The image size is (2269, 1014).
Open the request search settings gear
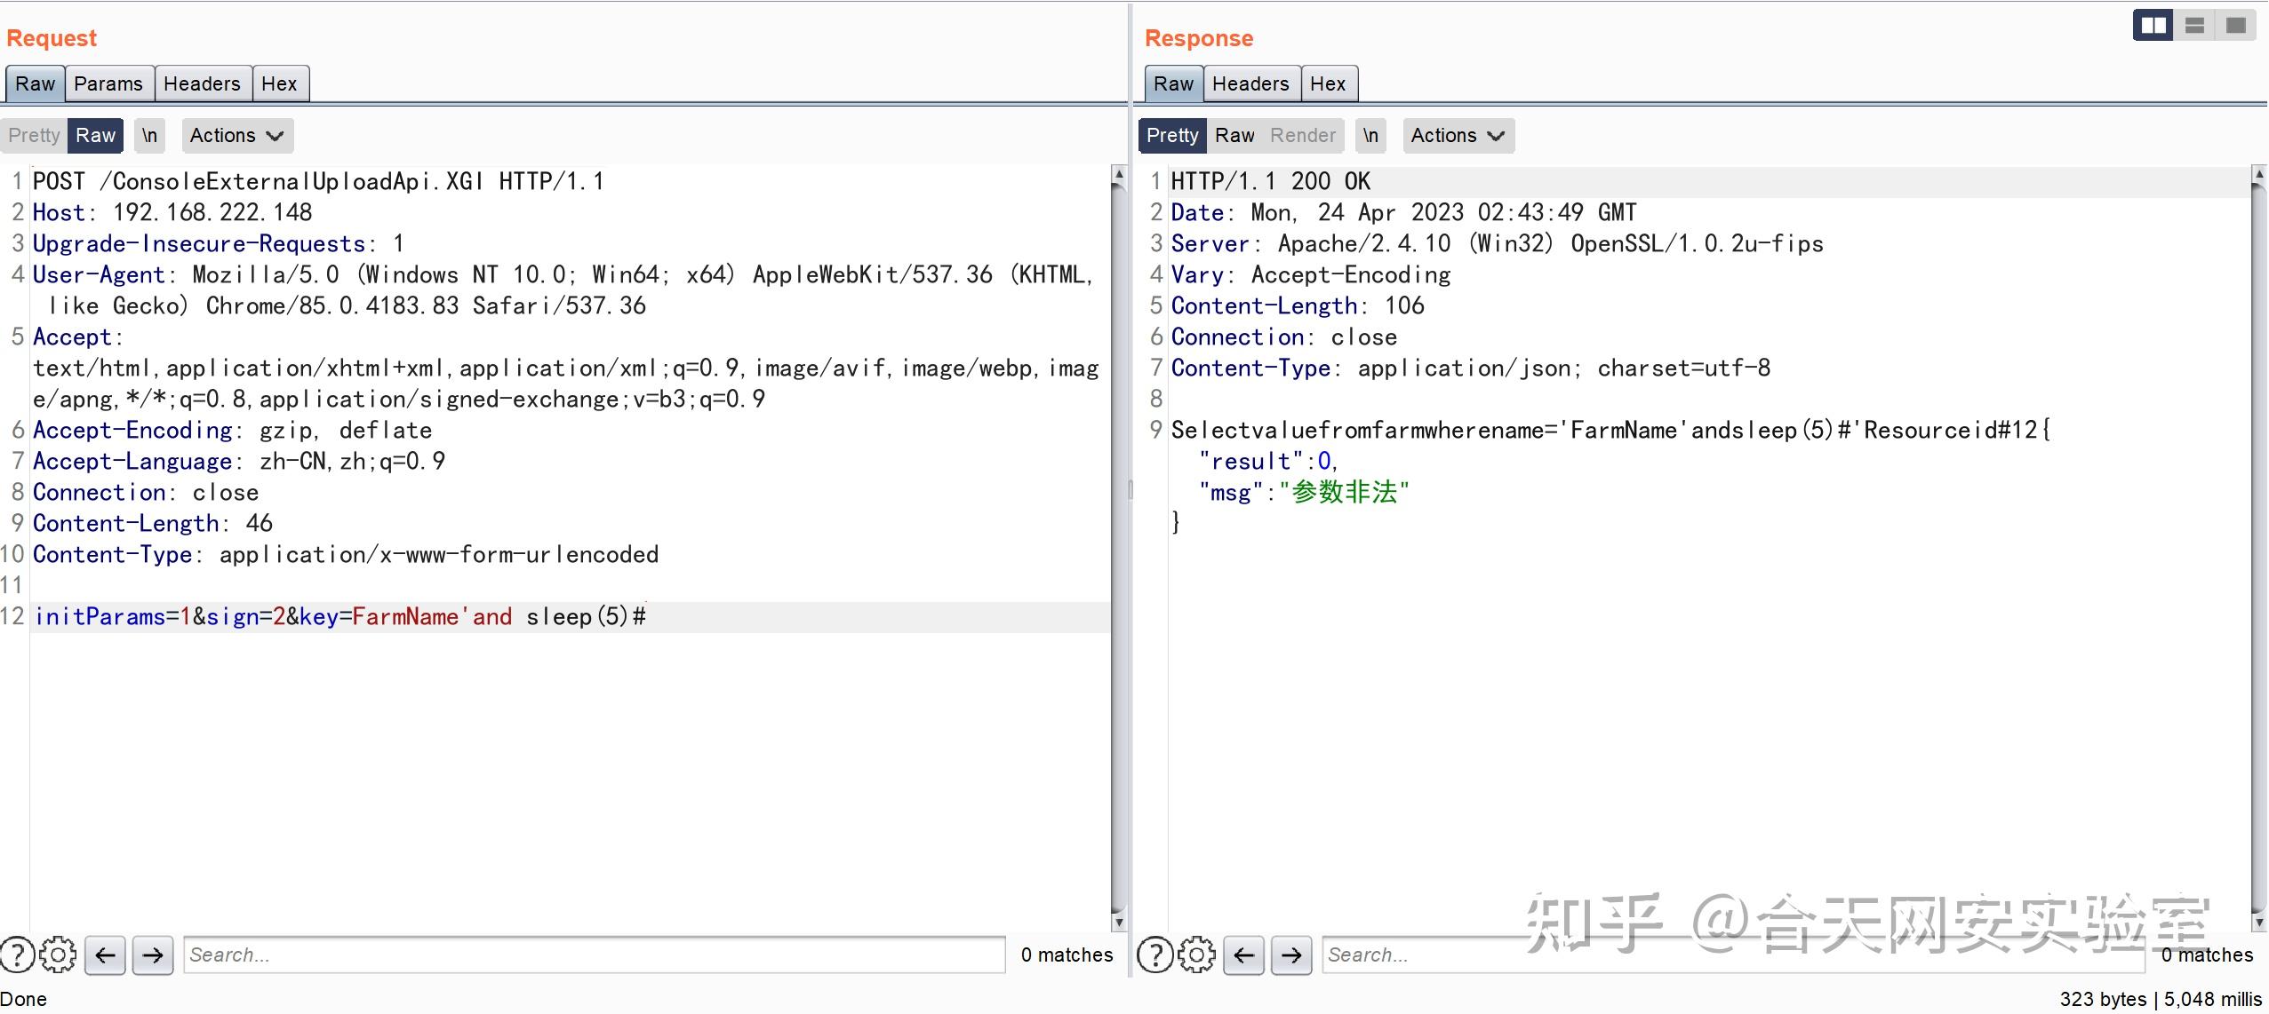(59, 955)
